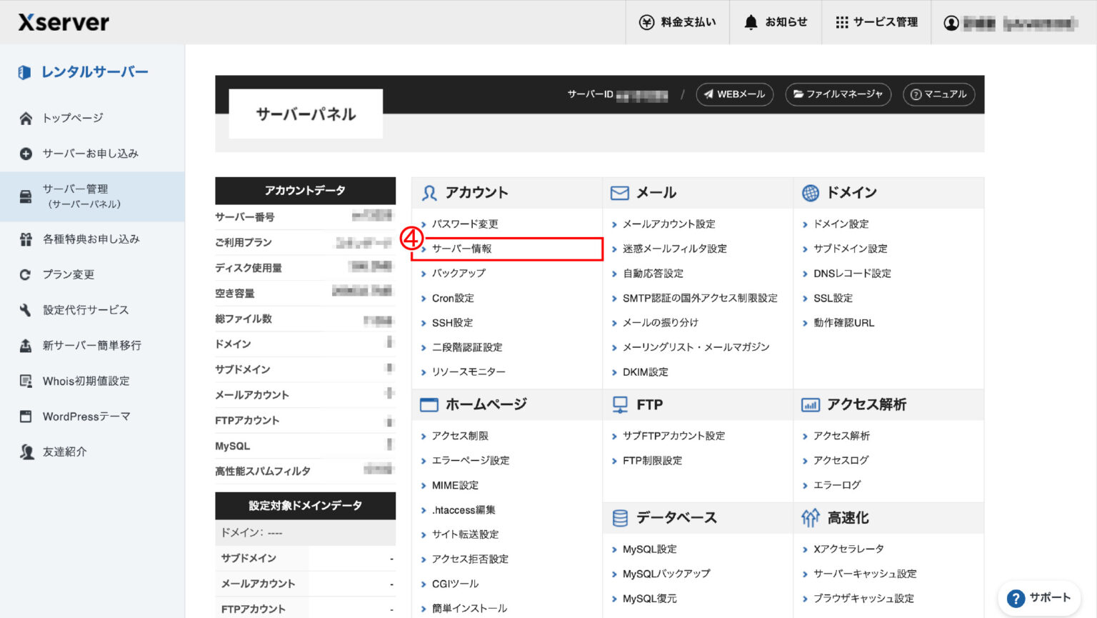Click the FTP monitor icon
The width and height of the screenshot is (1097, 618).
[x=618, y=404]
